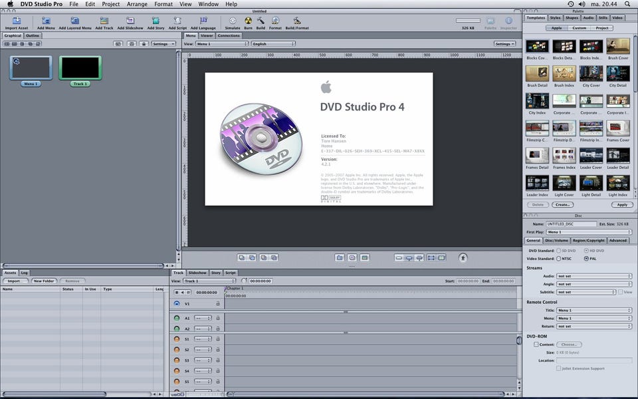Open the Inspector from the toolbar
Screen dimensions: 638x399
click(x=508, y=21)
